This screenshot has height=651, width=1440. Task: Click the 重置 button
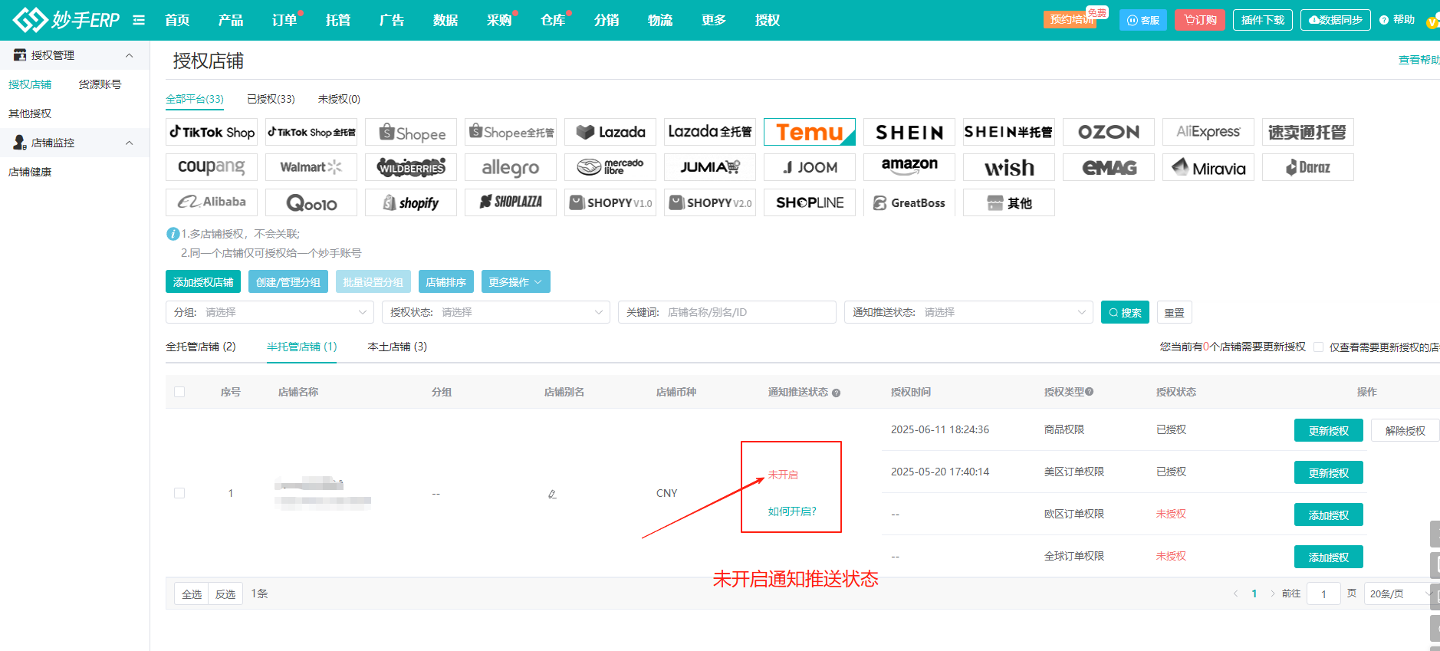pyautogui.click(x=1174, y=312)
